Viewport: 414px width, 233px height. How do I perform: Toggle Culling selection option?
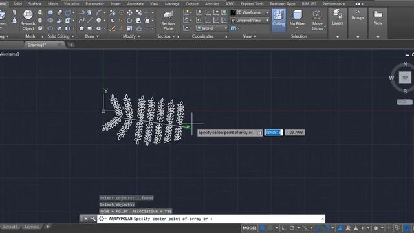pos(279,20)
